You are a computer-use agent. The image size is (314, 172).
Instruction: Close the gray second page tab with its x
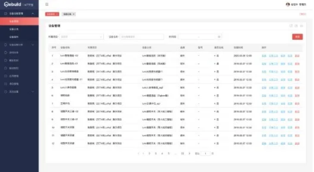[73, 14]
